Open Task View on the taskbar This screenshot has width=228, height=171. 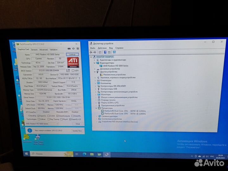click(x=77, y=154)
